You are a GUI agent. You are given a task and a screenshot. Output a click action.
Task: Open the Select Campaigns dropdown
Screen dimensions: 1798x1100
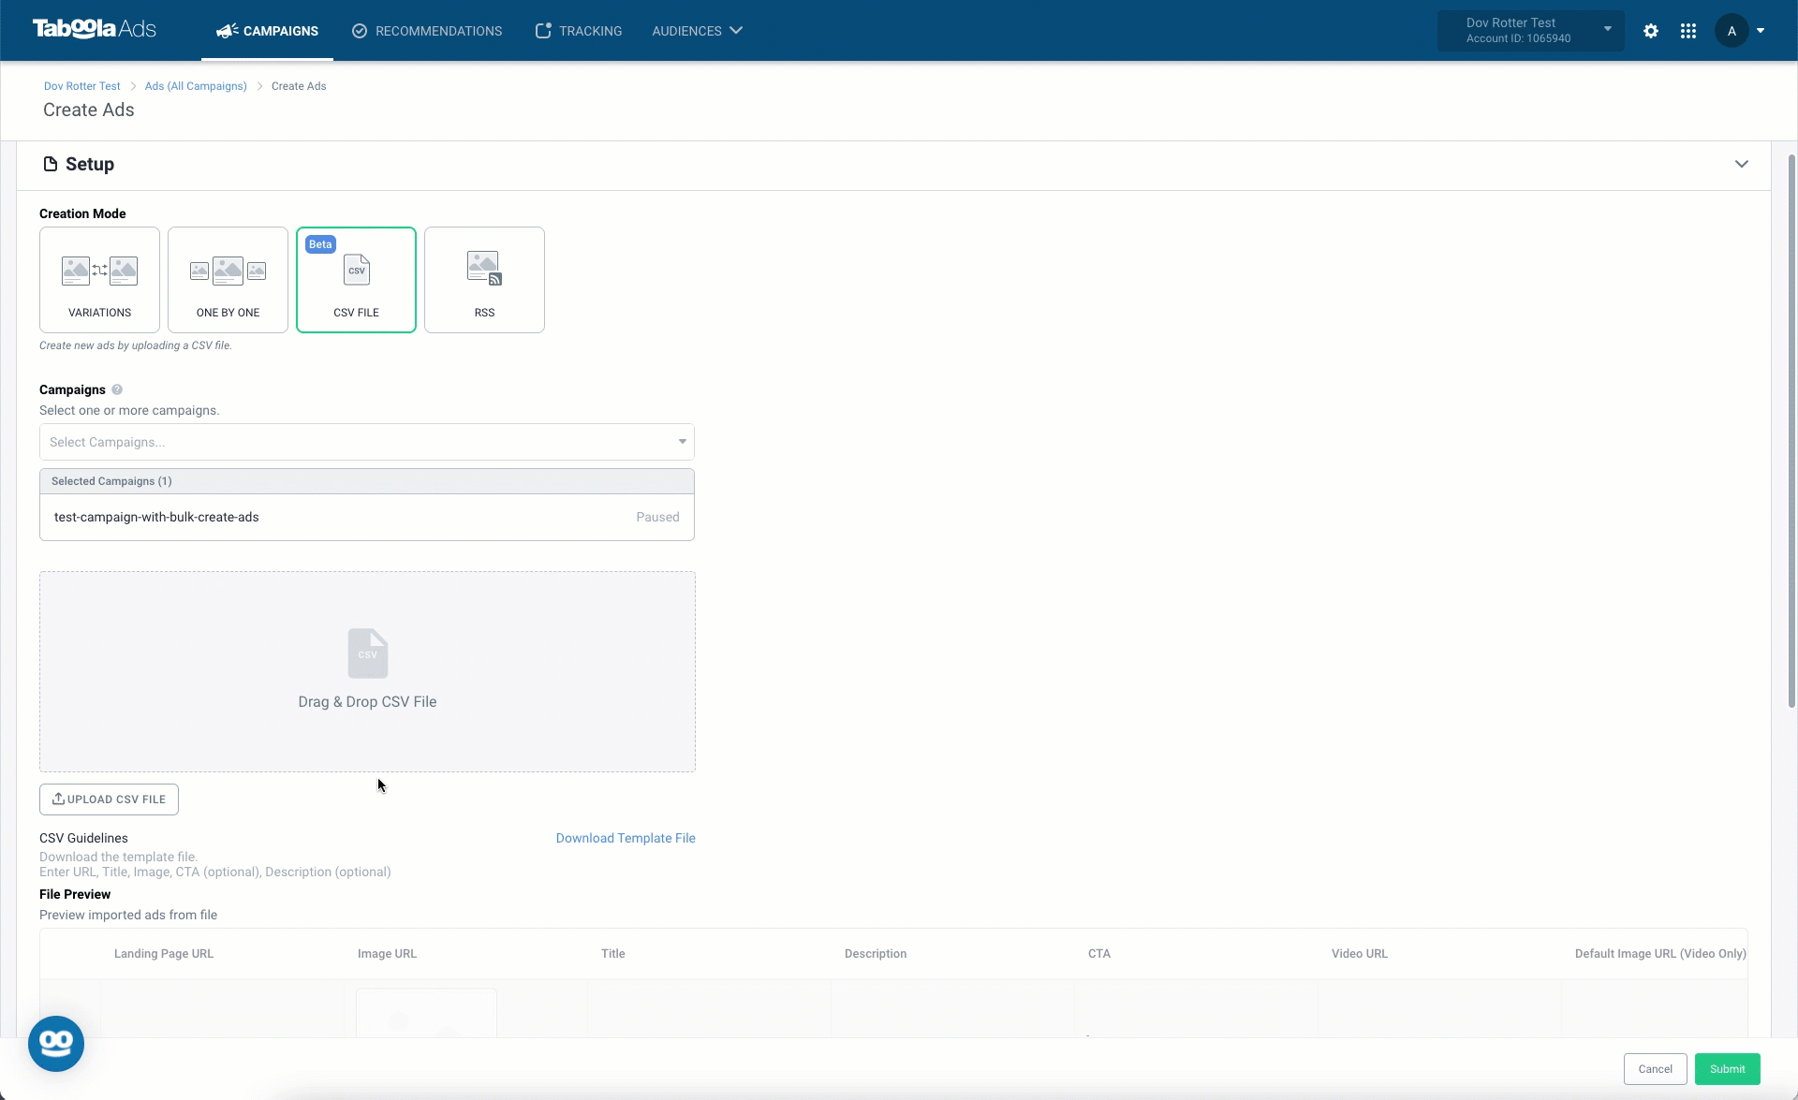[367, 442]
